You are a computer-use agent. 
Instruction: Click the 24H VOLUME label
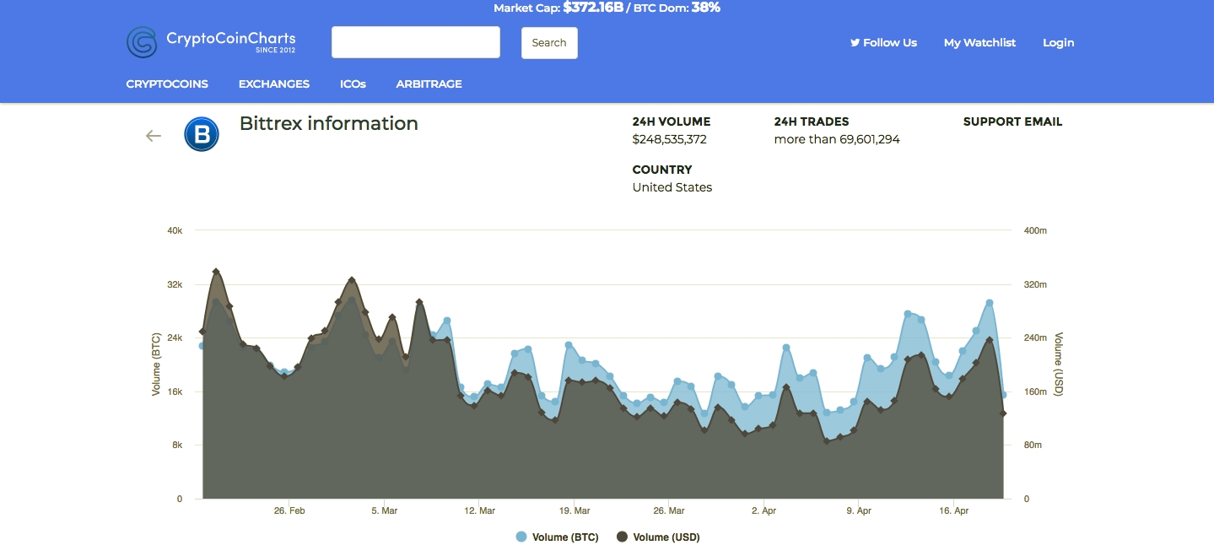point(672,121)
